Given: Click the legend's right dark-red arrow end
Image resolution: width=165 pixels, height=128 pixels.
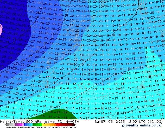Looking at the screenshot, I should point(75,125).
